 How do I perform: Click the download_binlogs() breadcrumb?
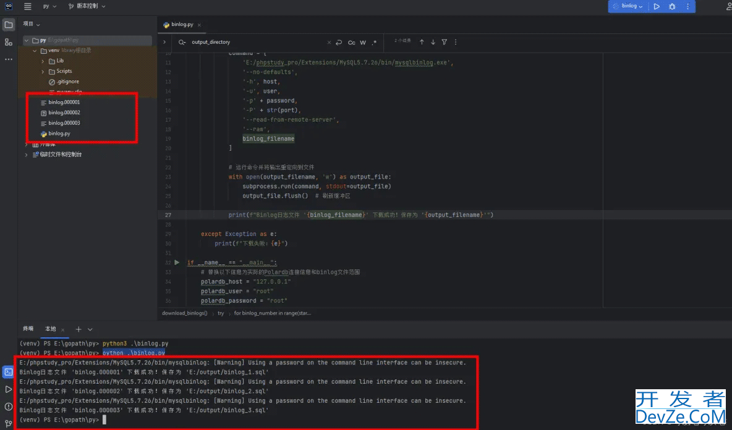[x=184, y=313]
